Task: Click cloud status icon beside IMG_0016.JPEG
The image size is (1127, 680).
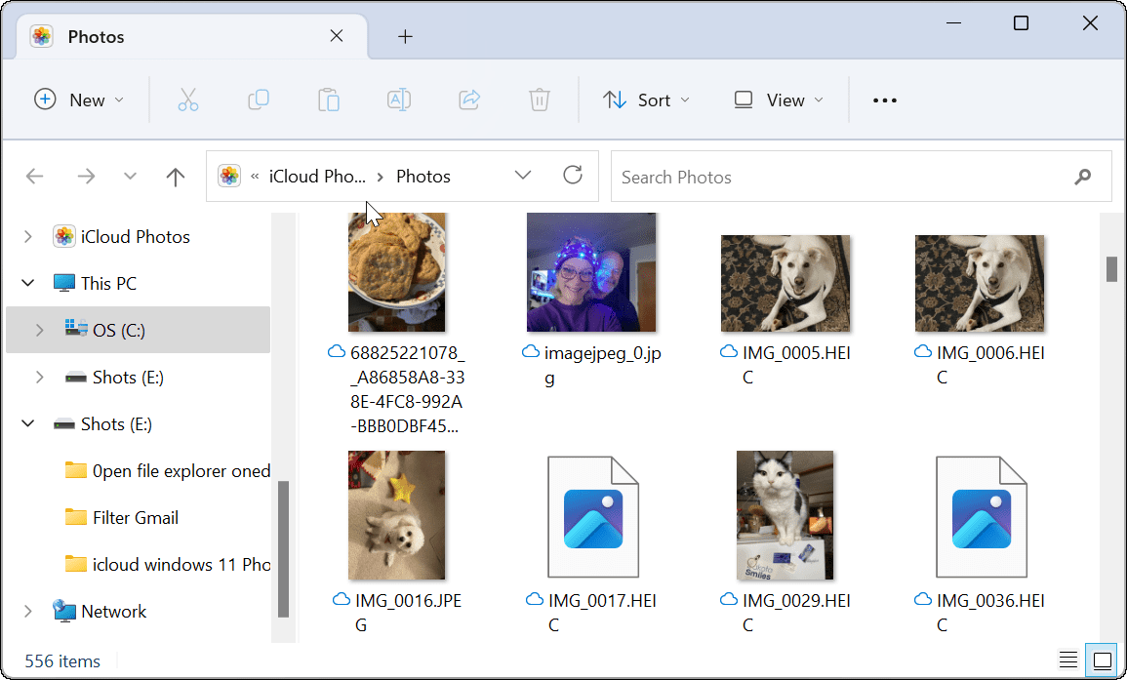Action: coord(342,599)
